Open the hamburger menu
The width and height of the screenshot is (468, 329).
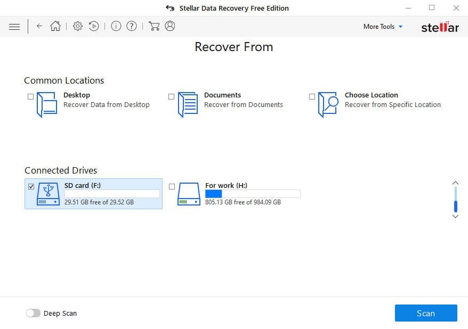[14, 26]
